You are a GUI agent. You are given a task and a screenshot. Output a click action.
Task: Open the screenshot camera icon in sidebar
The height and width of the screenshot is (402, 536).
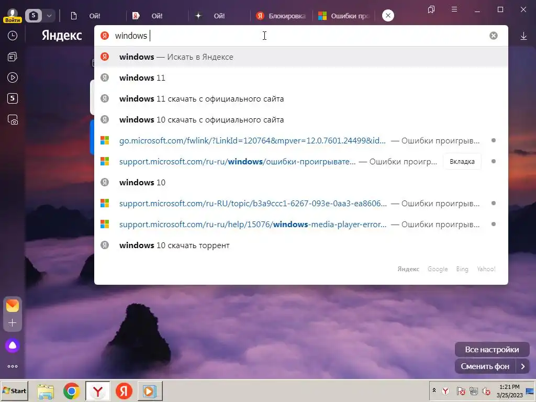[x=13, y=120]
